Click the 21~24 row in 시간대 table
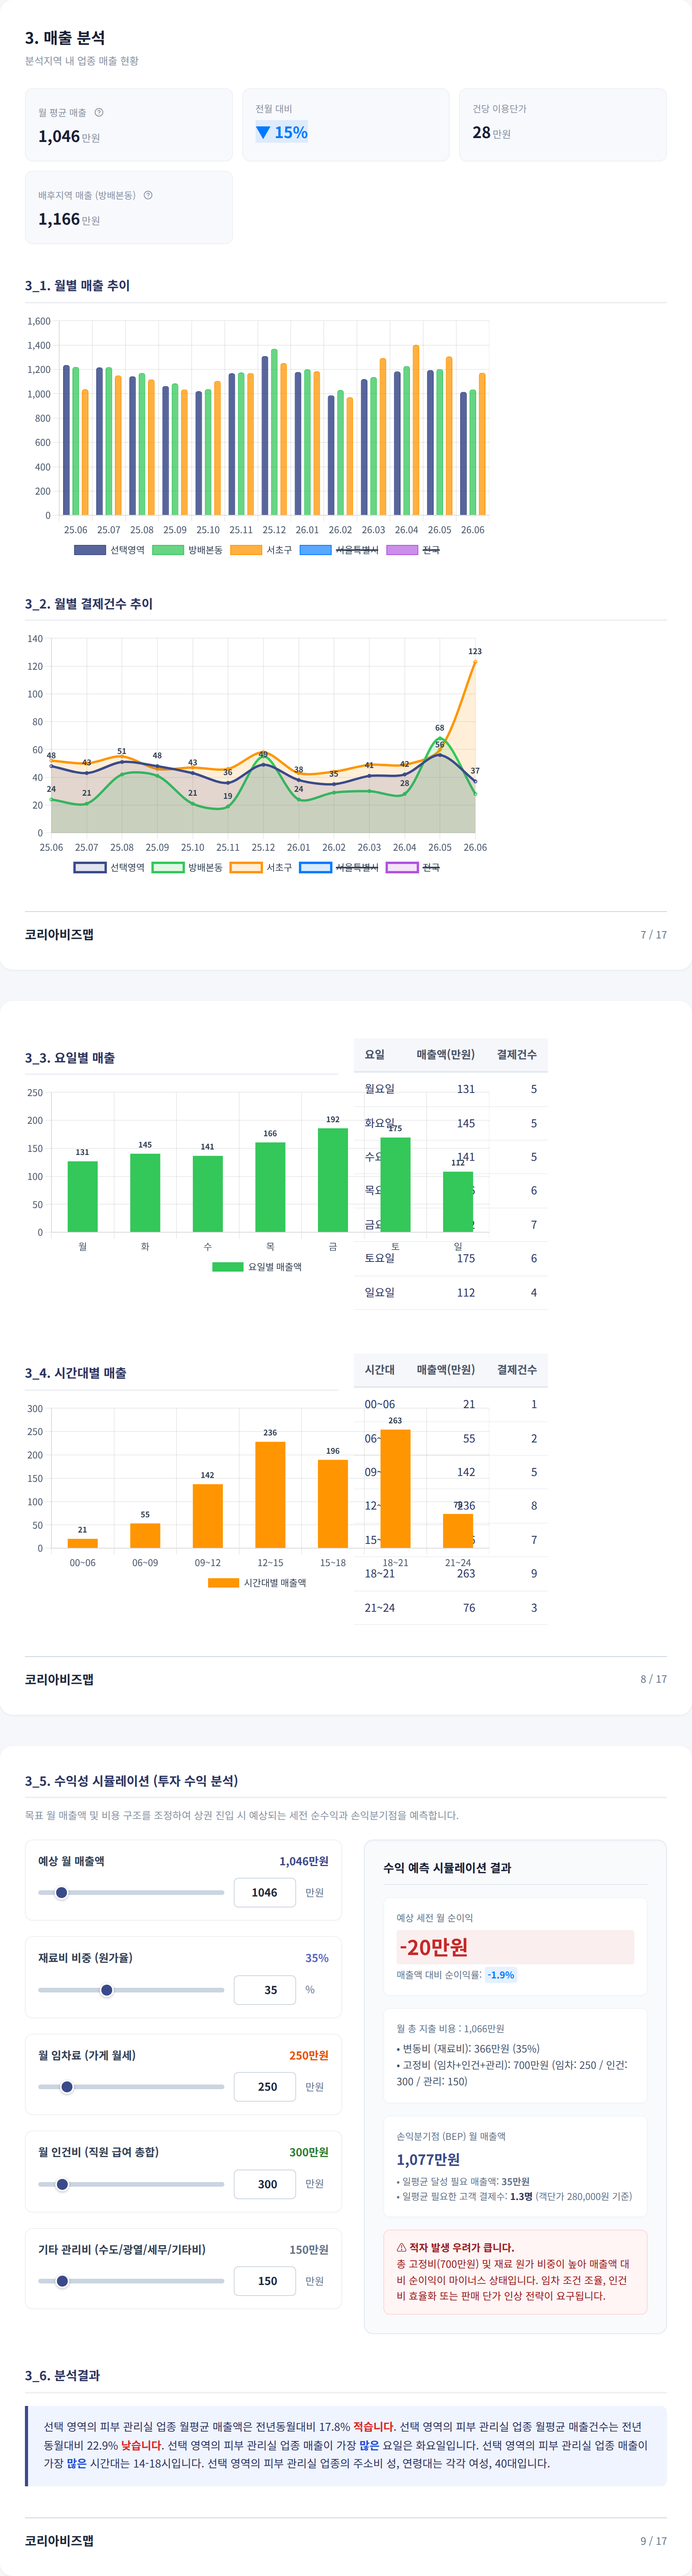The height and width of the screenshot is (2576, 692). click(450, 1608)
